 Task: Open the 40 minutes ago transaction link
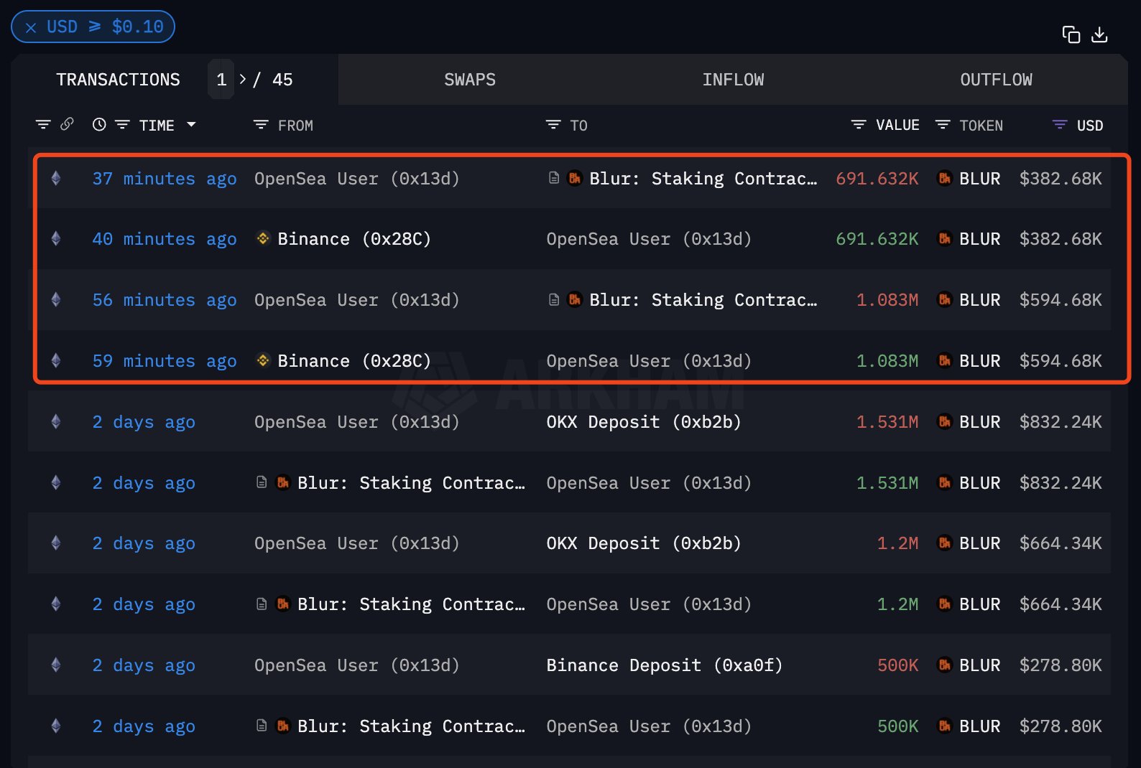[x=165, y=239]
